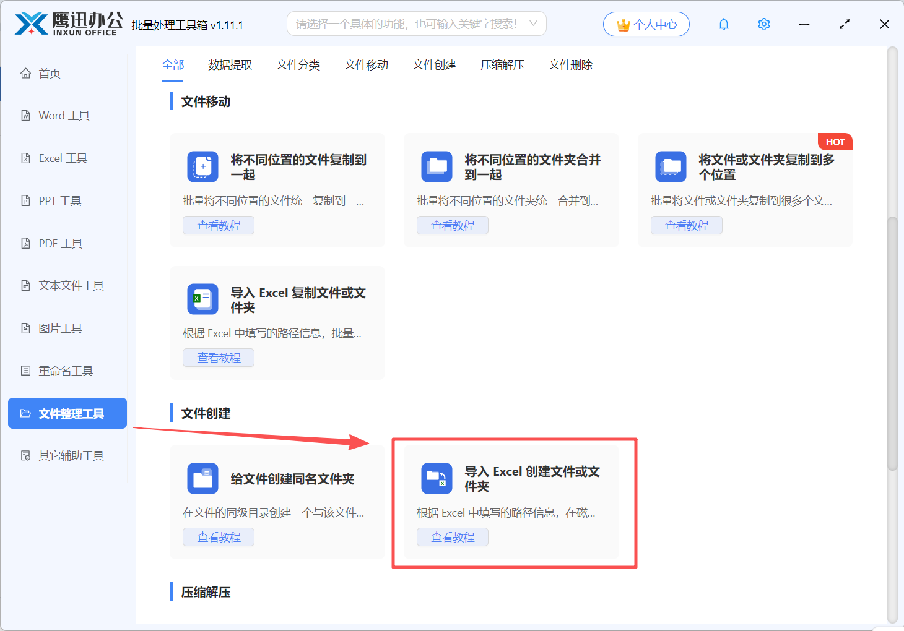Click 查看教程 under 将不同位置的文件夹合并到一起

pyautogui.click(x=453, y=225)
